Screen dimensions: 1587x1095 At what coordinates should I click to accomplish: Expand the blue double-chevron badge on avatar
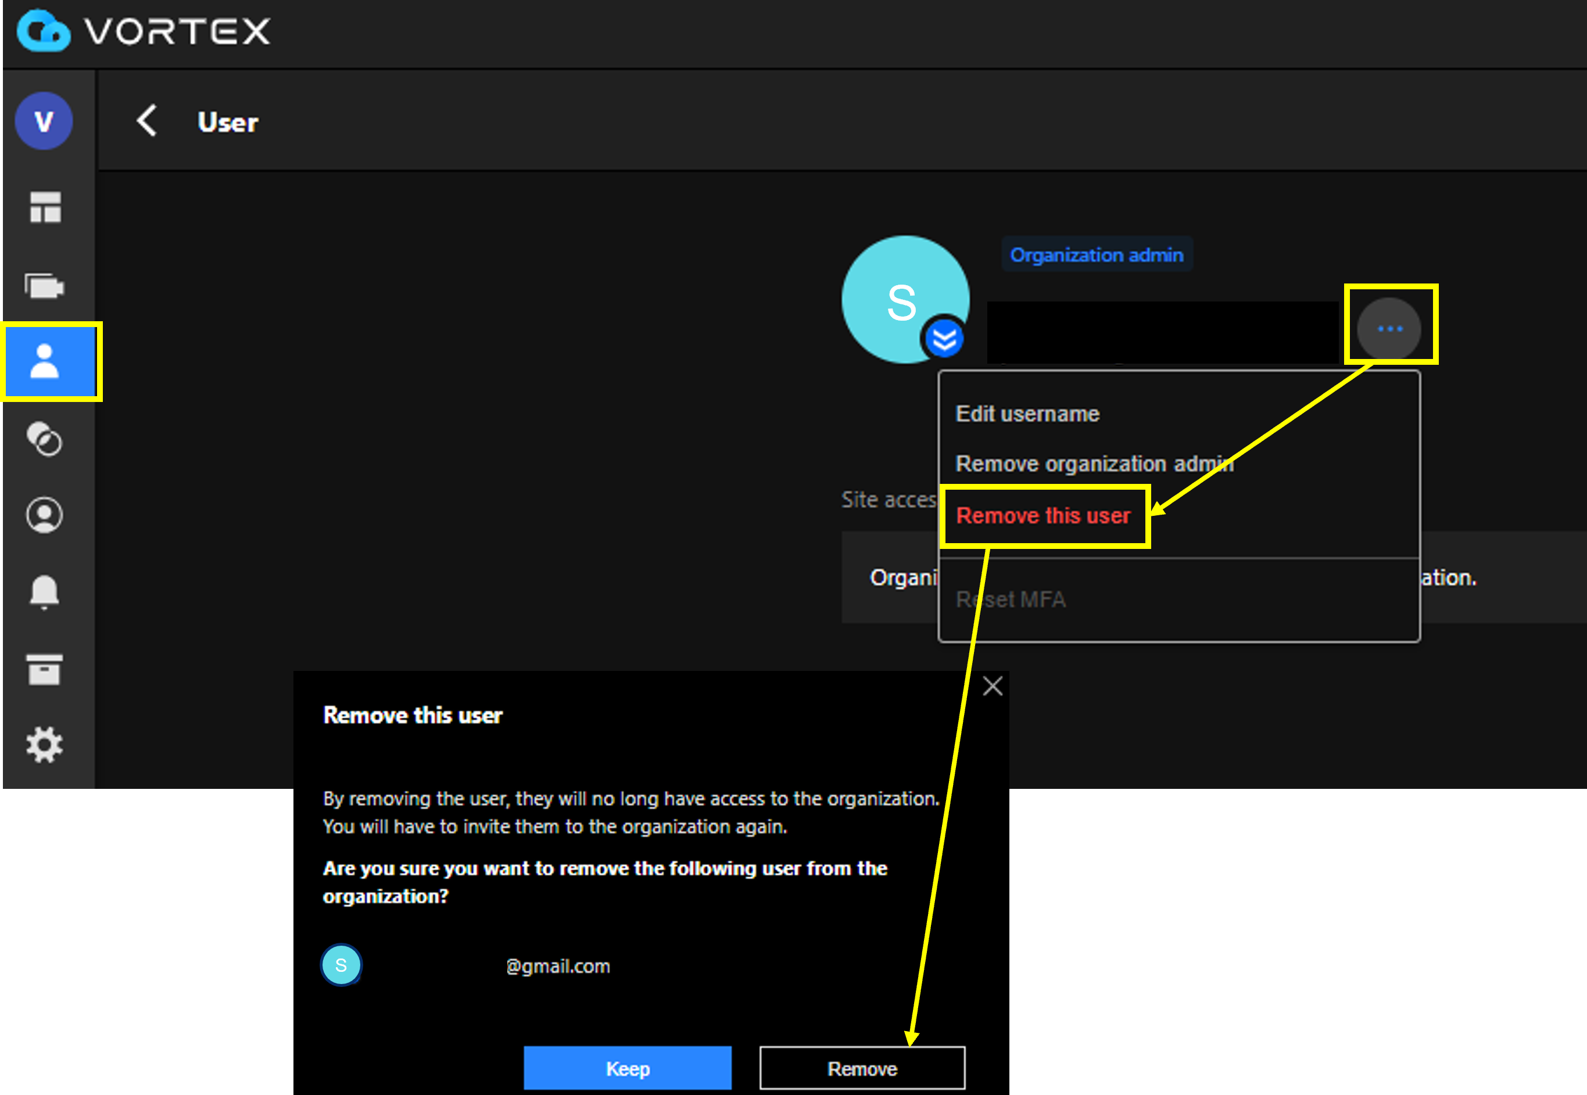point(945,338)
